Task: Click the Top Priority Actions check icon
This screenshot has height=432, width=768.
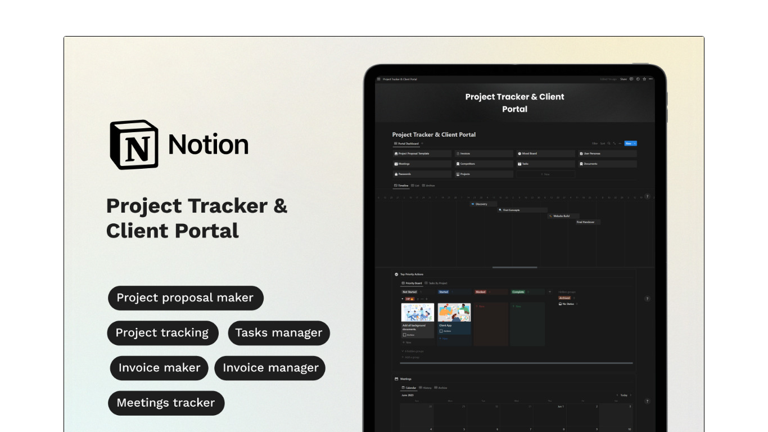Action: [x=396, y=274]
